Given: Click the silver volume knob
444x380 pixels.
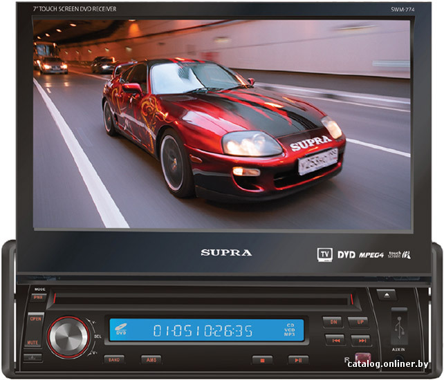Looking at the screenshot, I should [x=68, y=336].
